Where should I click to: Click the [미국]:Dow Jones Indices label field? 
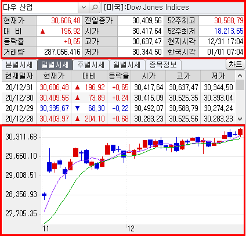(x=173, y=8)
